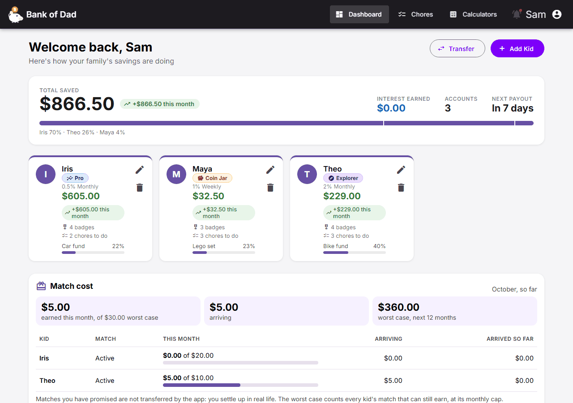
Task: Click the Transfer button
Action: click(x=458, y=48)
